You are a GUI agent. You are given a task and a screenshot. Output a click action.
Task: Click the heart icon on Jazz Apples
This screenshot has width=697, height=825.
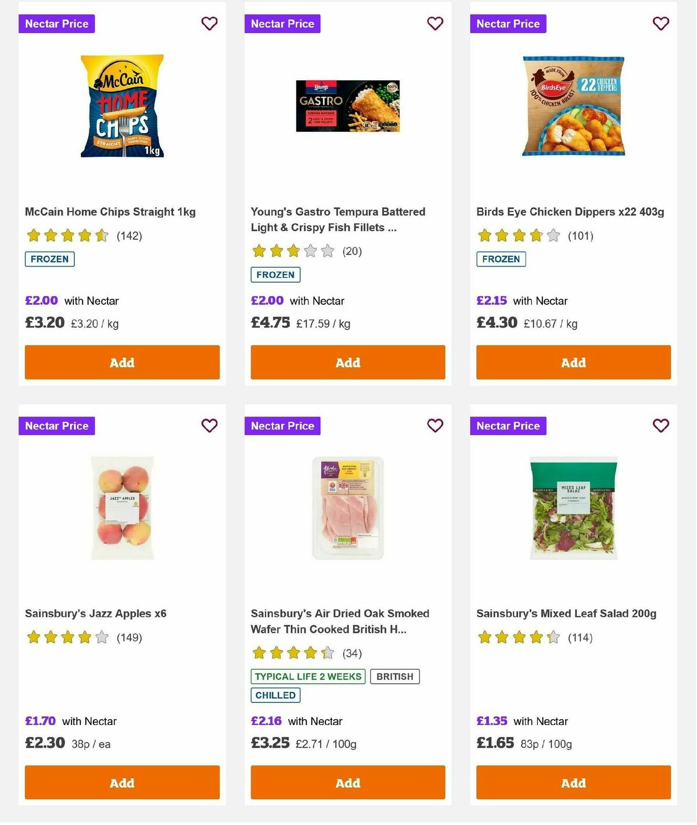pos(210,426)
